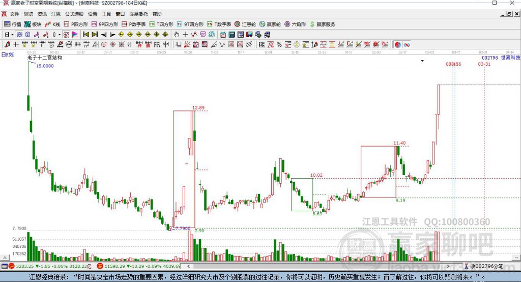The image size is (521, 282).
Task: Select the red pencil drawing tool
Action: (x=7, y=45)
